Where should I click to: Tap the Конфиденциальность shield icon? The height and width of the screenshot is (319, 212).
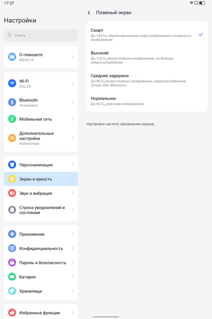point(12,248)
